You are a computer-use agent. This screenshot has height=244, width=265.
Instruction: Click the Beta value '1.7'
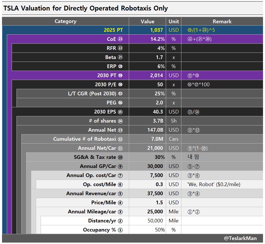160,57
